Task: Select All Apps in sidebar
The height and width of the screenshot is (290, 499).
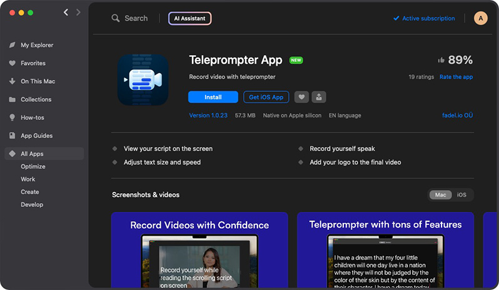Action: pos(44,154)
